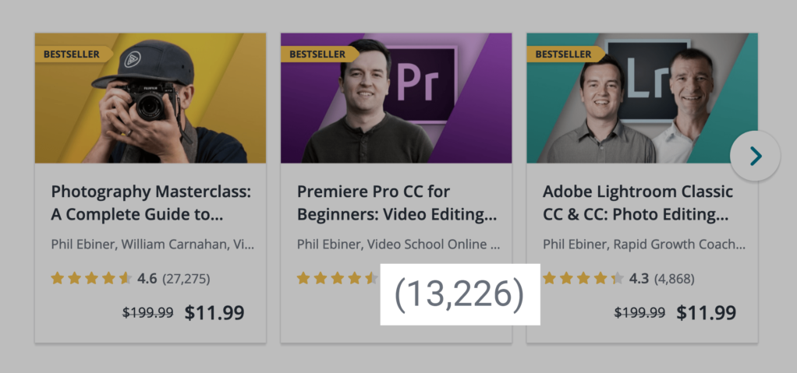
Task: Open the Photography Masterclass course thumbnail
Action: click(x=150, y=98)
